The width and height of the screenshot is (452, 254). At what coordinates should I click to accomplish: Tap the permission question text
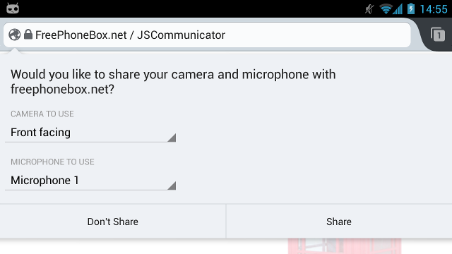pyautogui.click(x=173, y=82)
